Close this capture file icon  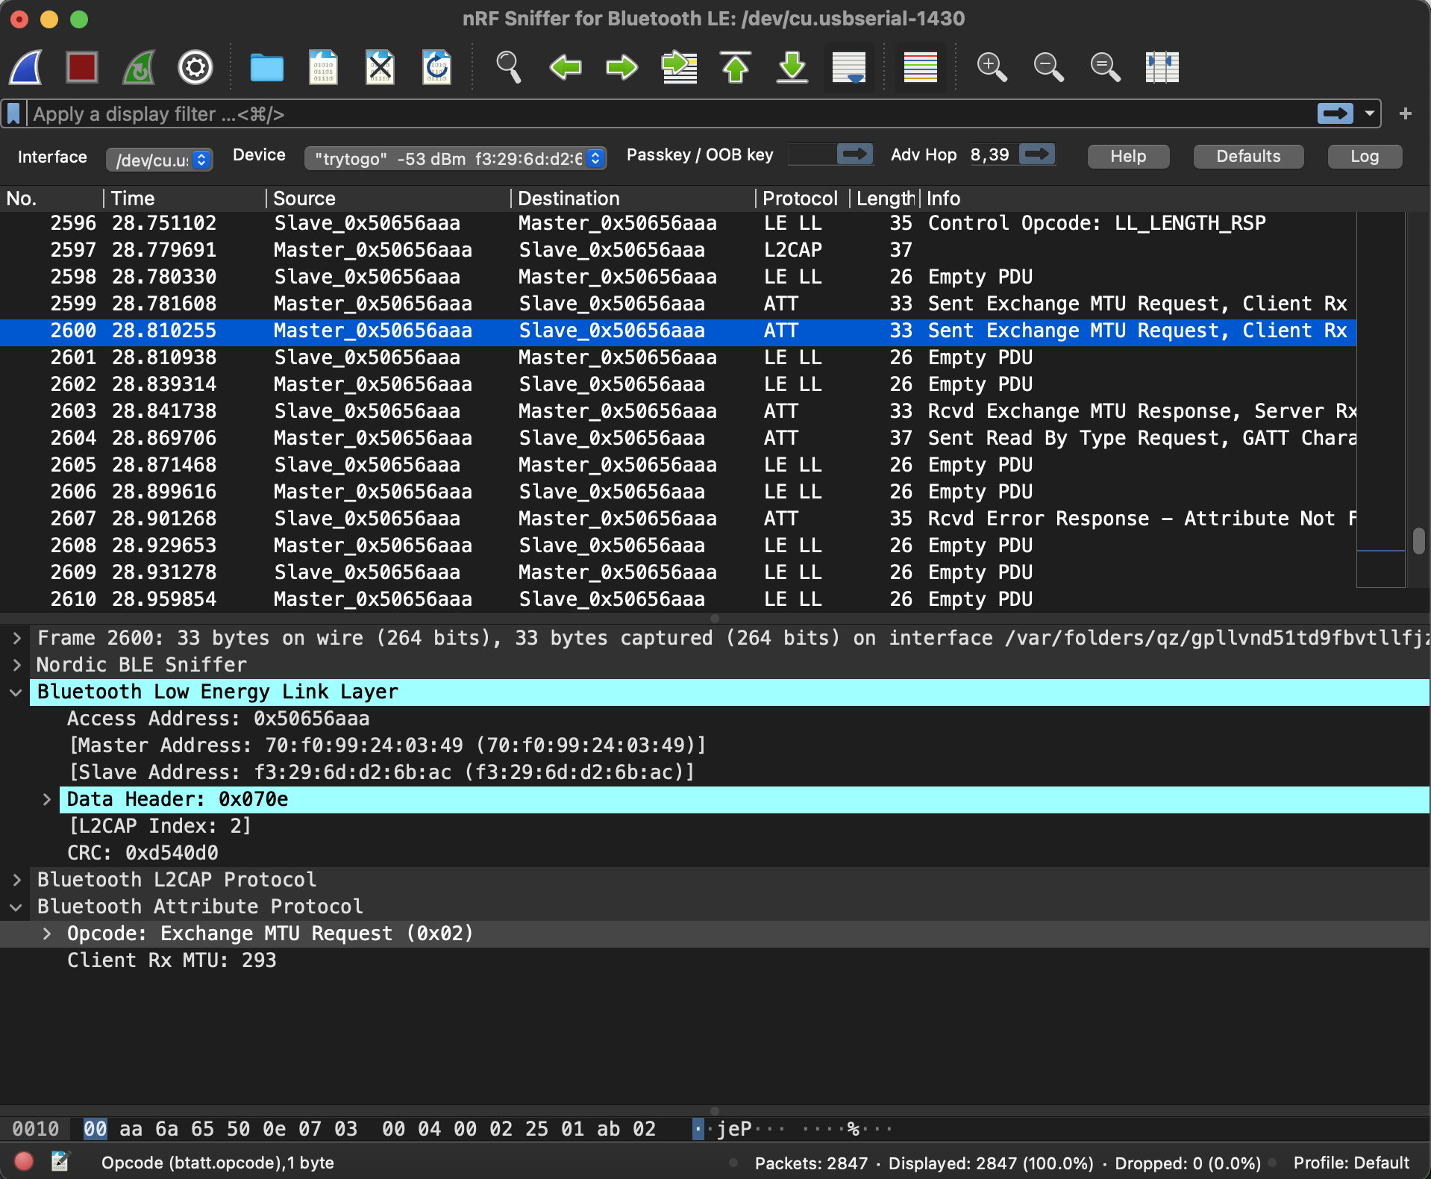point(380,67)
